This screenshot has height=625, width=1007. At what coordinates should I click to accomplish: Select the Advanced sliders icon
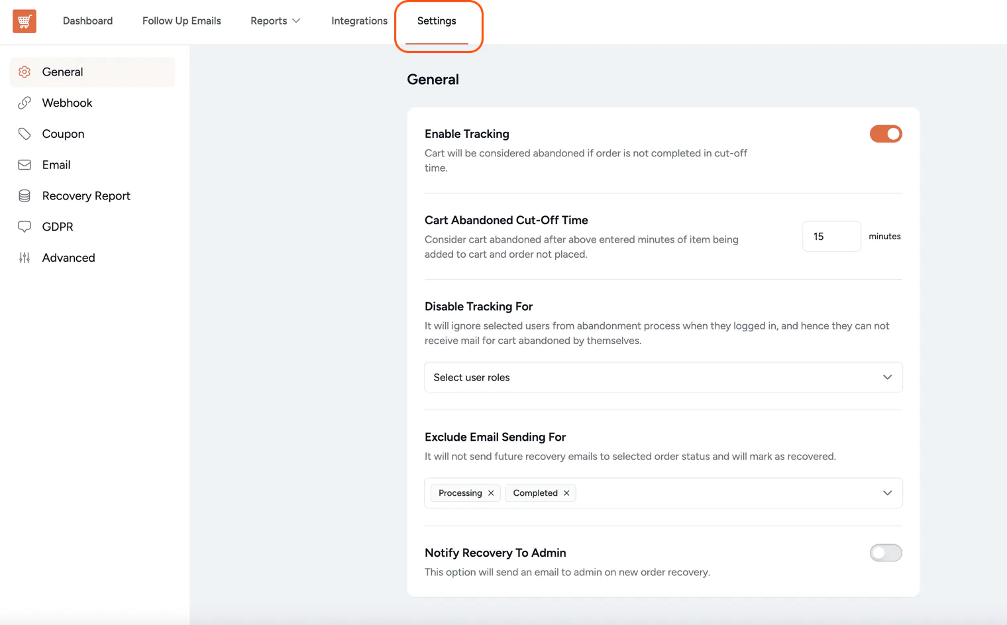click(x=25, y=257)
